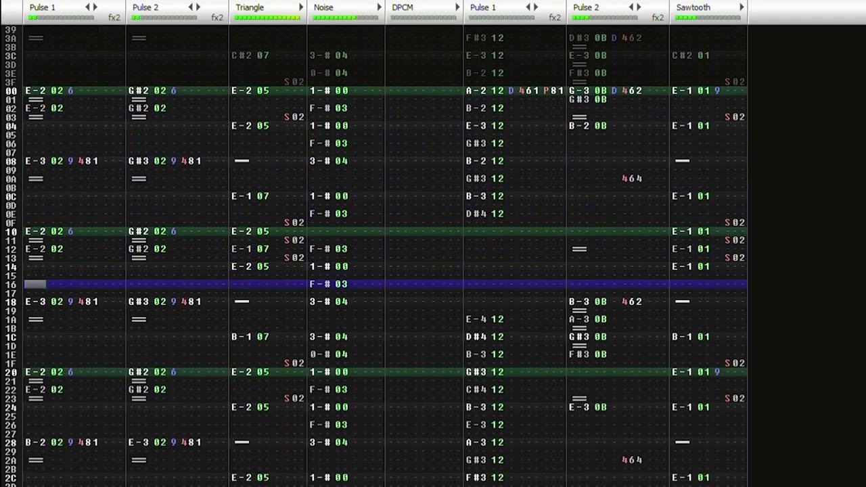This screenshot has height=487, width=866.
Task: Expand effect columns on first Pulse 2 right arrow
Action: (198, 7)
